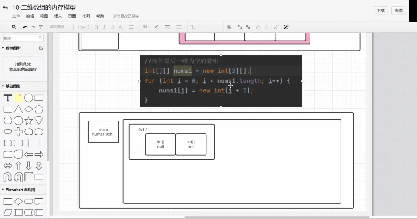Select the main nums1:0xh1 box
The width and height of the screenshot is (417, 219).
tap(103, 132)
